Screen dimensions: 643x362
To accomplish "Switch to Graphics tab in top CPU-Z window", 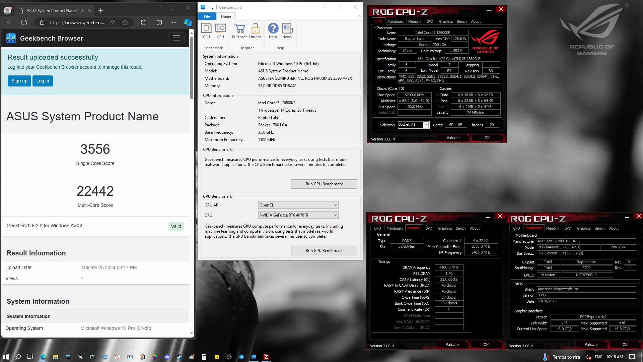I will click(x=446, y=21).
